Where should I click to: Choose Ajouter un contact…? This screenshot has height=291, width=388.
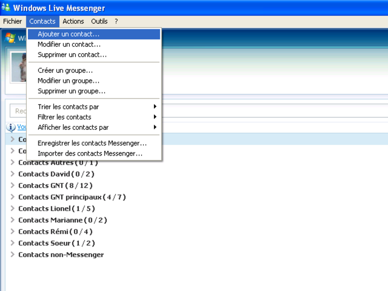(x=94, y=34)
